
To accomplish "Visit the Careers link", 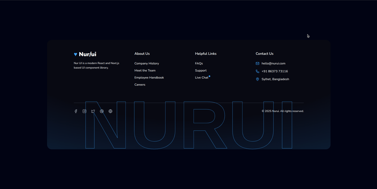I will (x=140, y=84).
